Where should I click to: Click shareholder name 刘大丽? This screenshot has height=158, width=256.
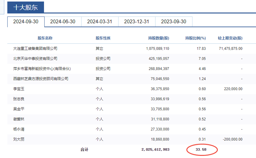click(x=19, y=139)
